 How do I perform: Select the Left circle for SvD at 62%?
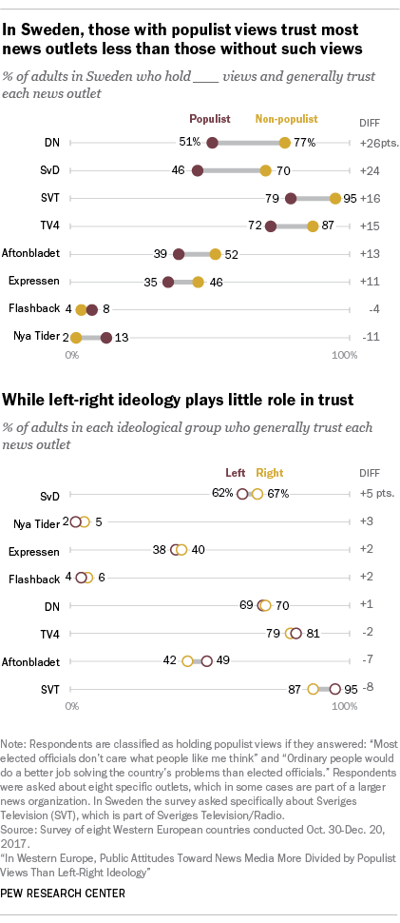(242, 495)
